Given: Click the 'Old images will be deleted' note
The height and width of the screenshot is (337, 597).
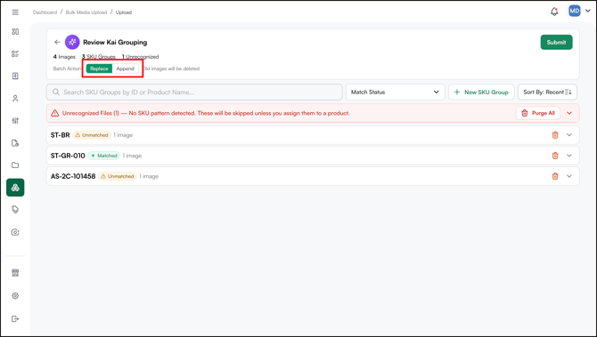Looking at the screenshot, I should click(x=171, y=68).
